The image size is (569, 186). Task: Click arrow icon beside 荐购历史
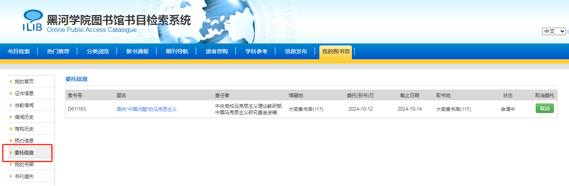coord(11,129)
